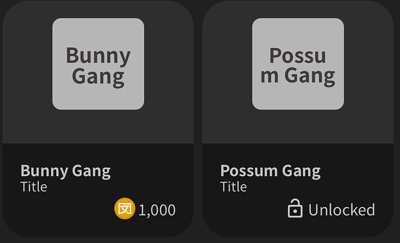This screenshot has height=243, width=400.
Task: Click the Unlocked status label
Action: click(341, 209)
